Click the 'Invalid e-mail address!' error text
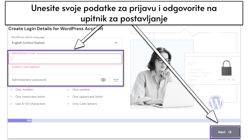This screenshot has height=140, width=248. (26, 67)
